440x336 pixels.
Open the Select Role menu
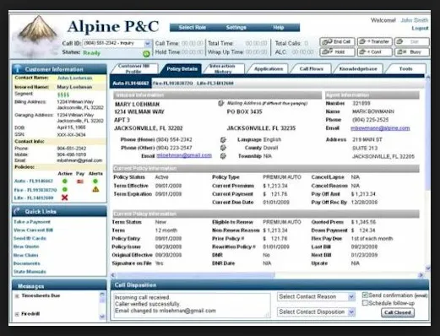[x=193, y=27]
